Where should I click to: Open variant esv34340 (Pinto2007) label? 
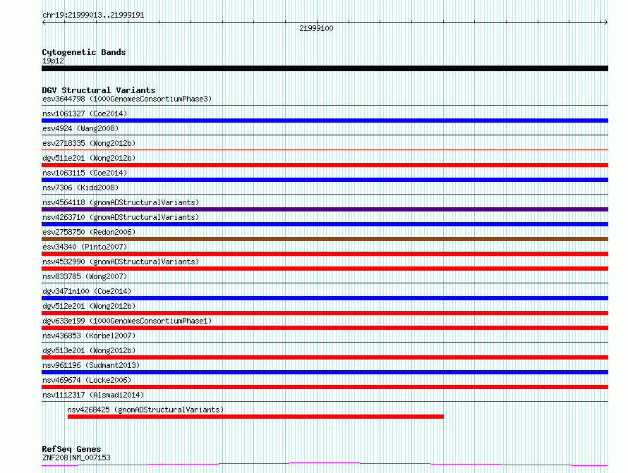click(x=85, y=247)
